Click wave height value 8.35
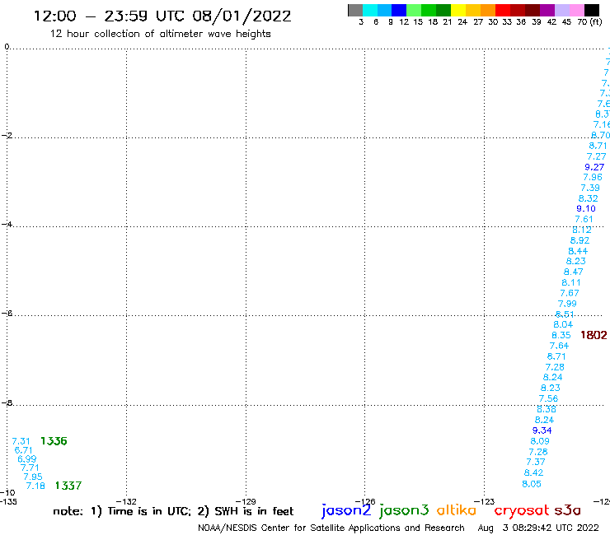The height and width of the screenshot is (535, 610). tap(561, 335)
